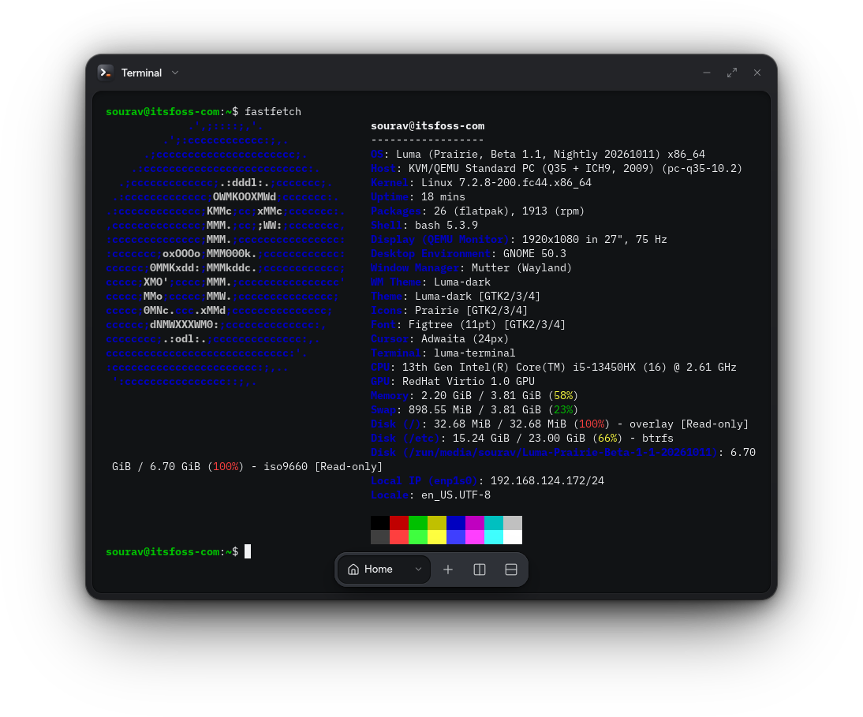This screenshot has width=863, height=717.
Task: Click the dark green color block
Action: click(x=418, y=523)
